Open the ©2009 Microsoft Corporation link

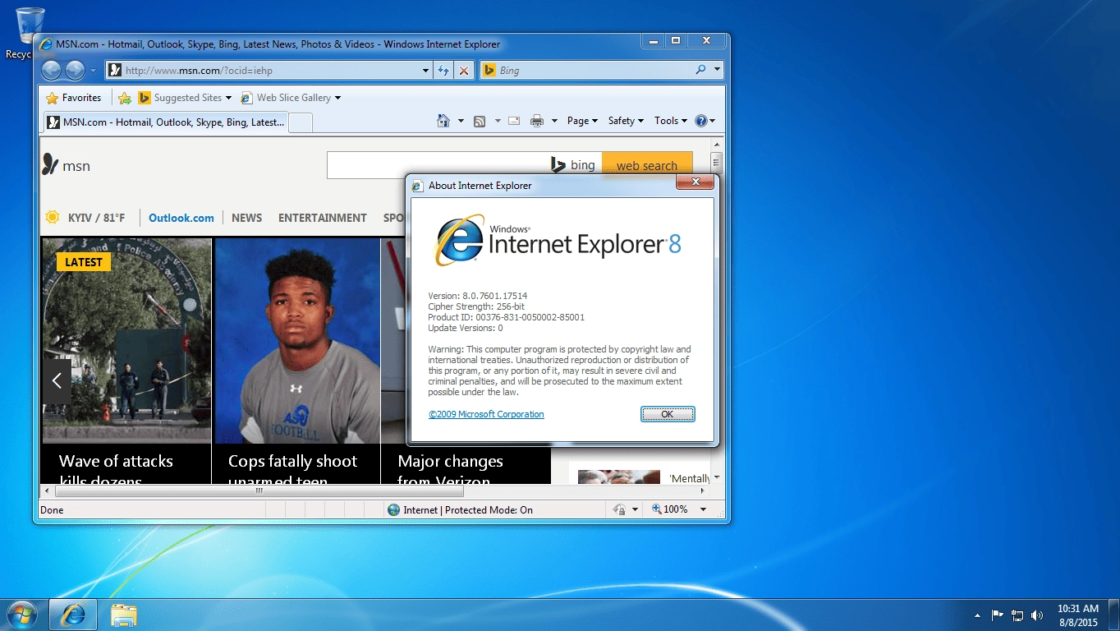coord(486,414)
